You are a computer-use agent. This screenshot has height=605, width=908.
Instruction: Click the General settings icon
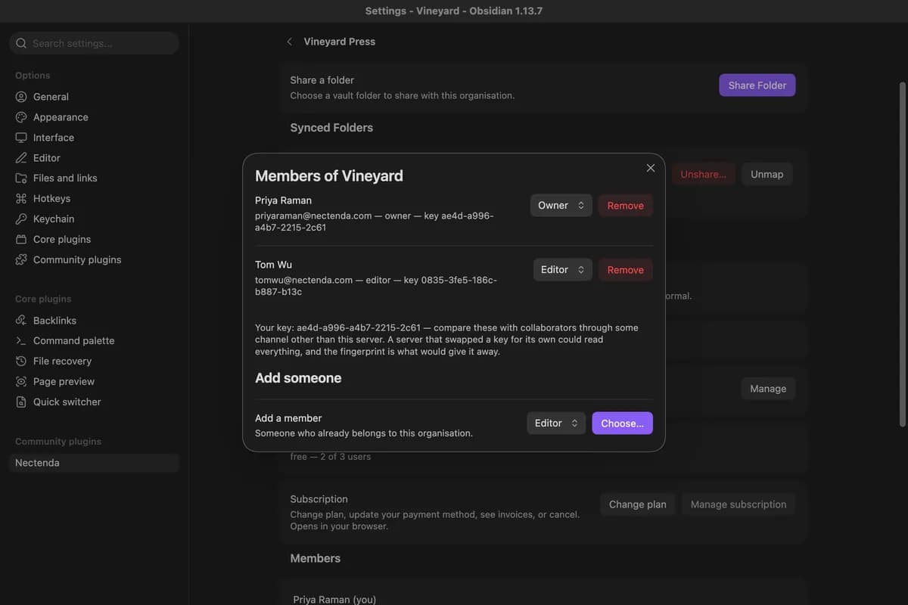[x=21, y=97]
